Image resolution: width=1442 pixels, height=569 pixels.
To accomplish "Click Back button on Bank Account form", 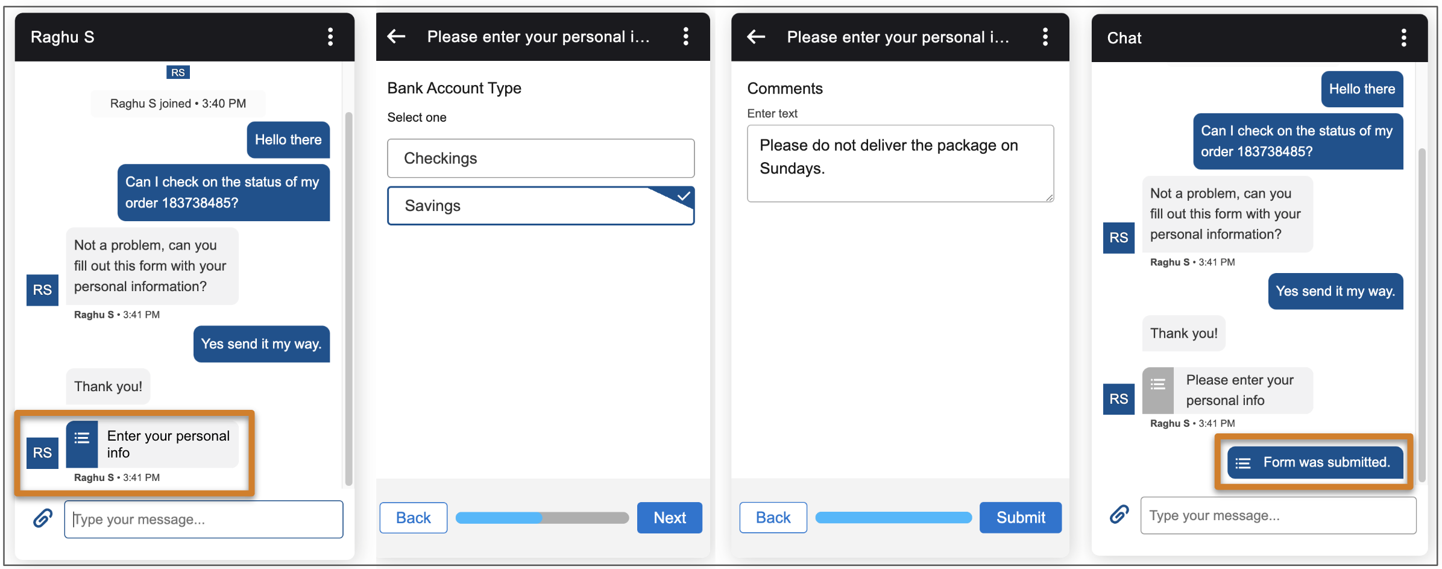I will coord(413,518).
